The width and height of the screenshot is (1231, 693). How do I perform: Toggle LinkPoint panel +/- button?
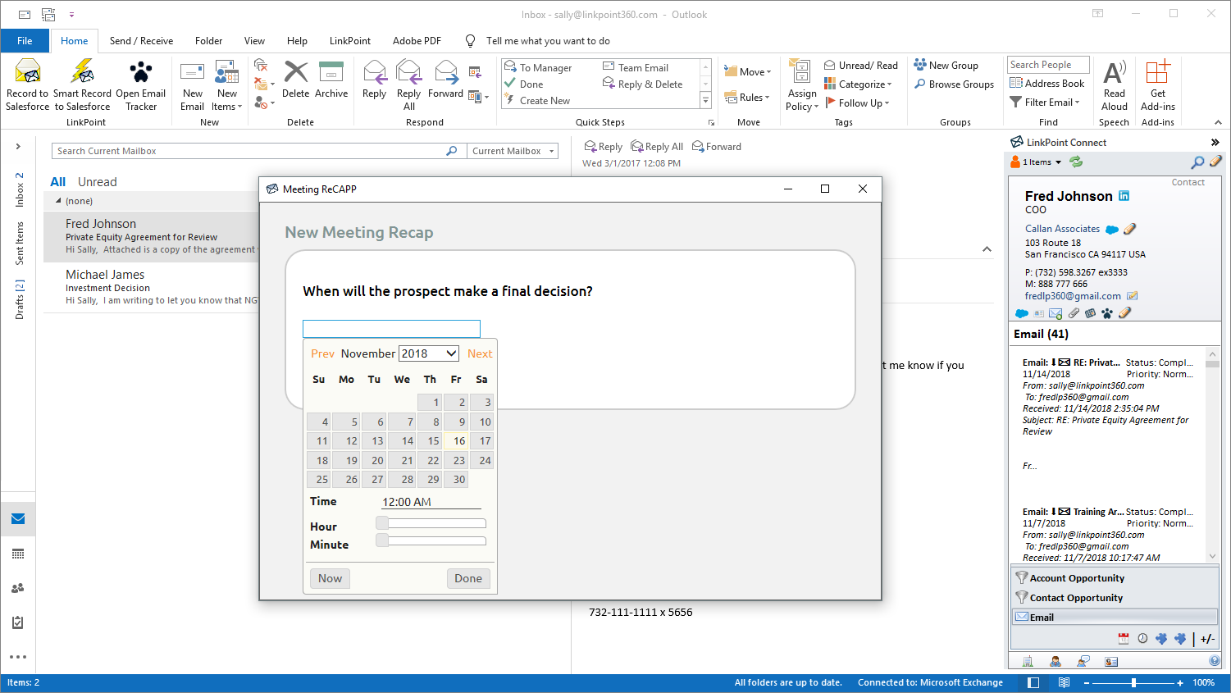[1207, 639]
